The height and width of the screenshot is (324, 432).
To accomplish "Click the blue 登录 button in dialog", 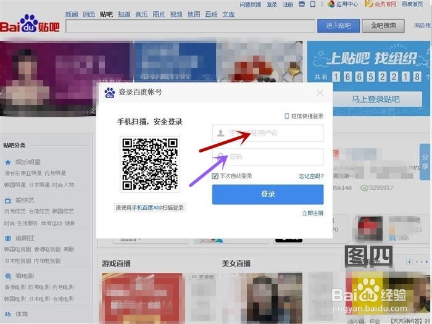I will pos(268,194).
